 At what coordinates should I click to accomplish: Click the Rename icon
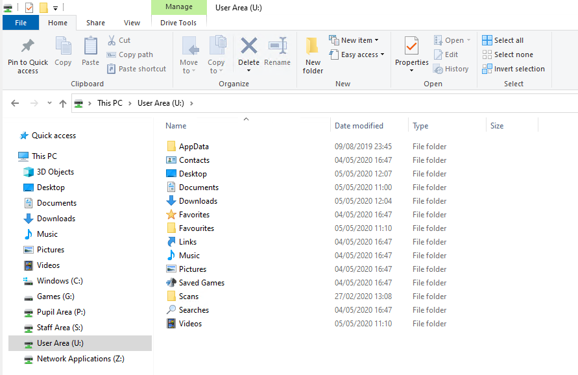[x=278, y=46]
